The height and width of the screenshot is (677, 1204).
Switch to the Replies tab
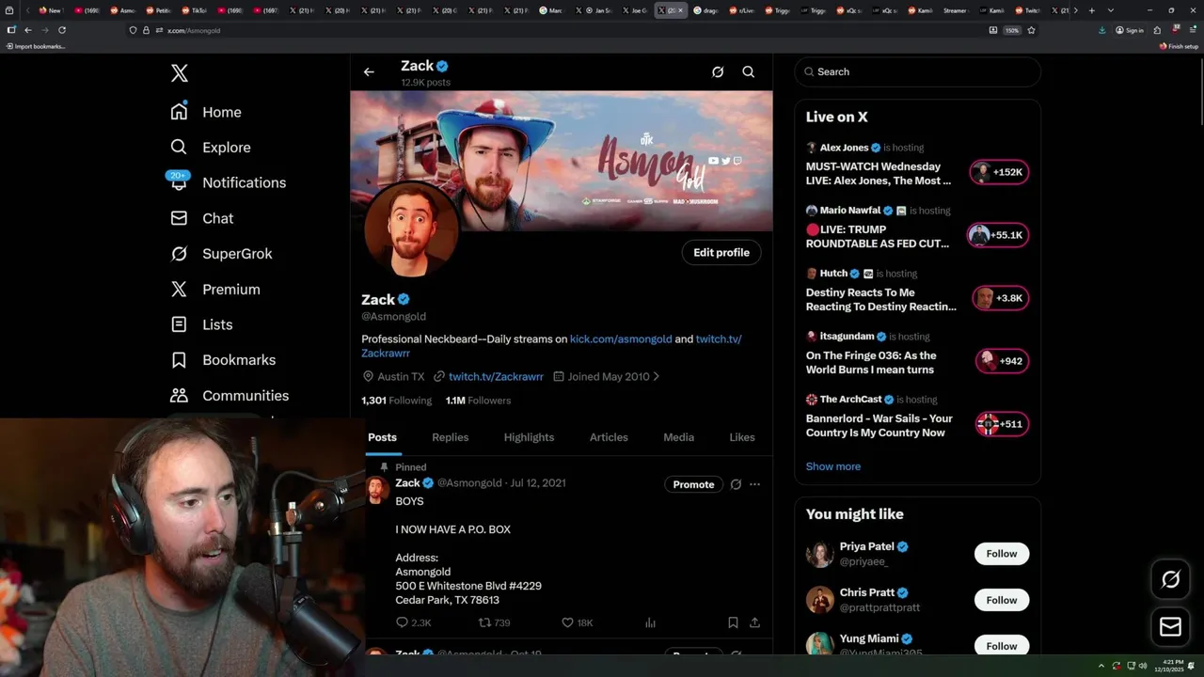[451, 437]
